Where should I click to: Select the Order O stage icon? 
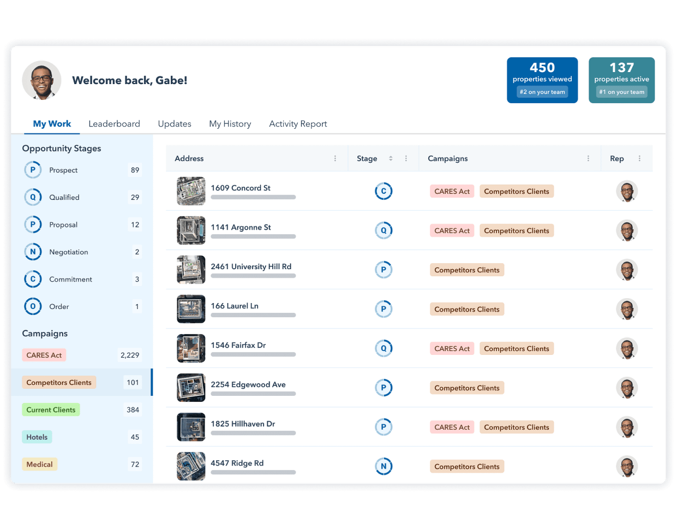pos(33,306)
